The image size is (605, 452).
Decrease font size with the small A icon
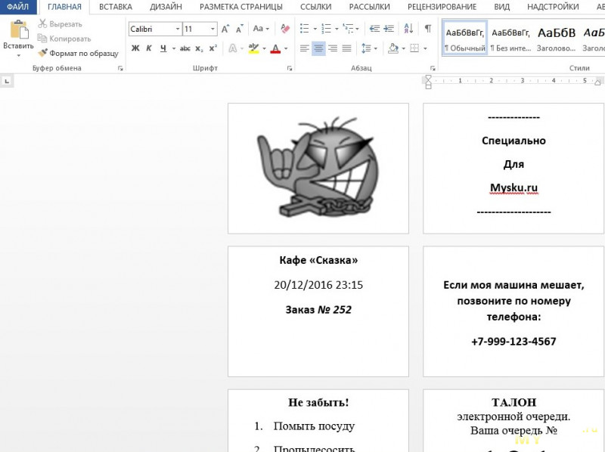coord(240,29)
